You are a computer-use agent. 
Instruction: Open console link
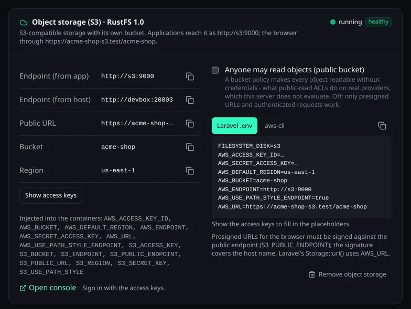[52, 288]
